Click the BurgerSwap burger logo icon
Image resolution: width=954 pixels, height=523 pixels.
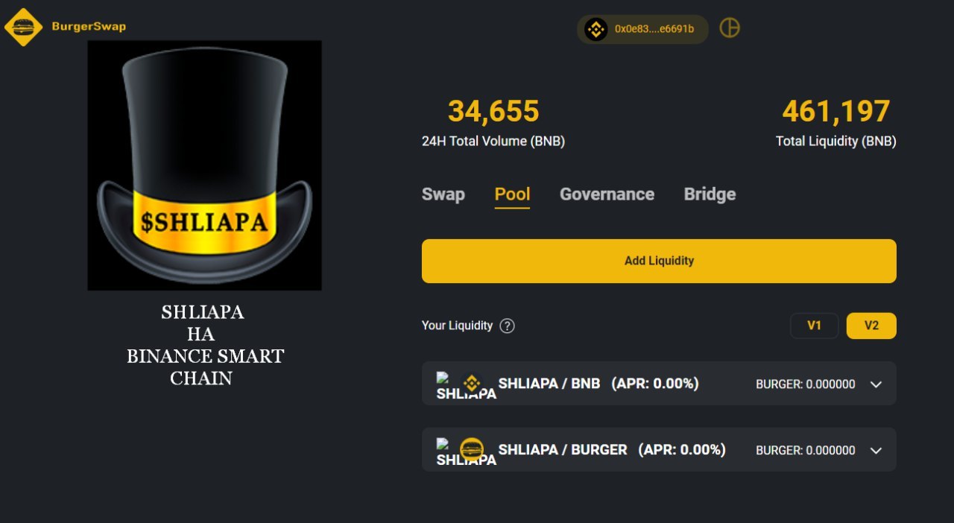tap(24, 27)
